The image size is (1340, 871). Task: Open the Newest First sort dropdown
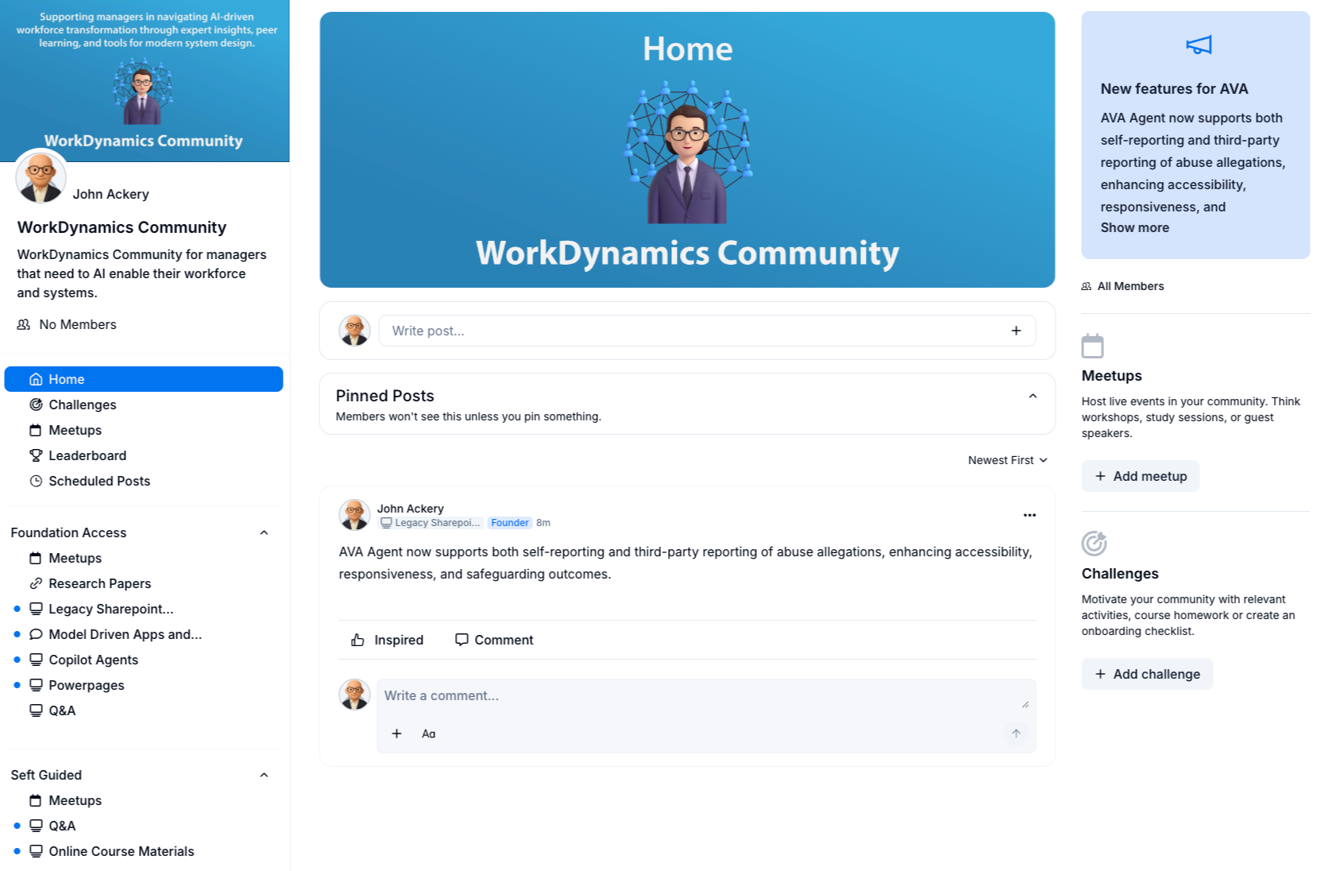tap(1008, 460)
